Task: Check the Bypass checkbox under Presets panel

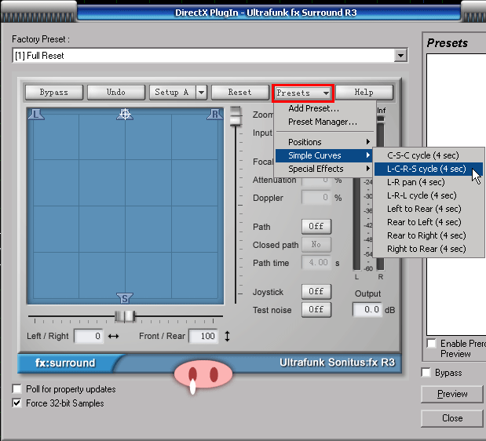Action: pos(426,372)
